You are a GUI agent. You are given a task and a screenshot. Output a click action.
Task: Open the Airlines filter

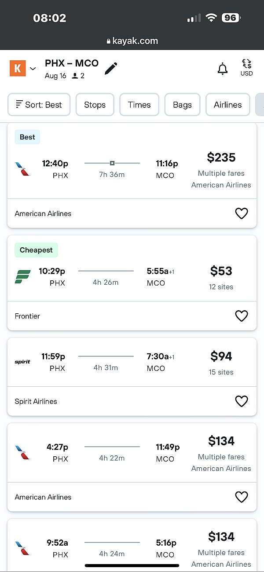point(227,105)
